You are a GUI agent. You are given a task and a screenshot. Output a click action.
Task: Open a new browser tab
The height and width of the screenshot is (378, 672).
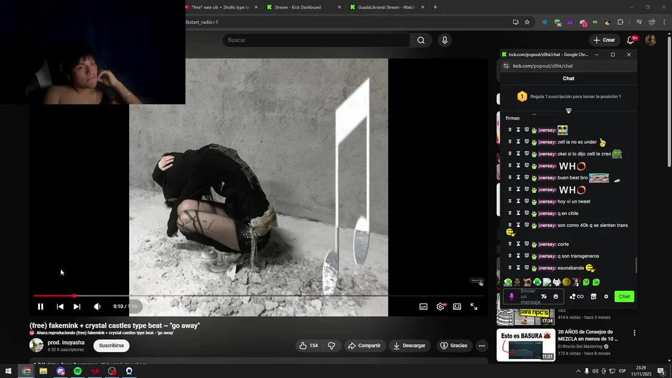pyautogui.click(x=435, y=7)
